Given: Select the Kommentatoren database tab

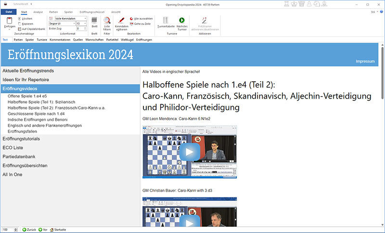Looking at the screenshot, I should tap(60, 40).
